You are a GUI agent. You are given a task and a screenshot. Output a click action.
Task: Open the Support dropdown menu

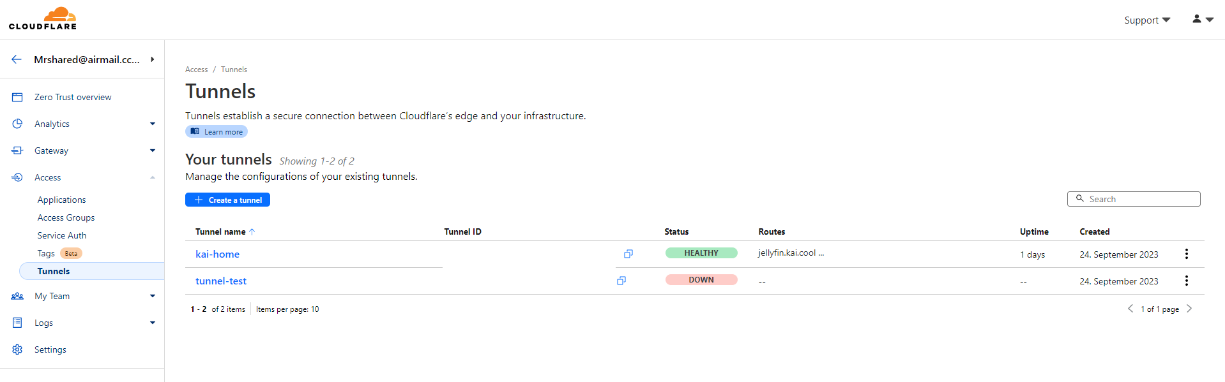click(x=1146, y=20)
